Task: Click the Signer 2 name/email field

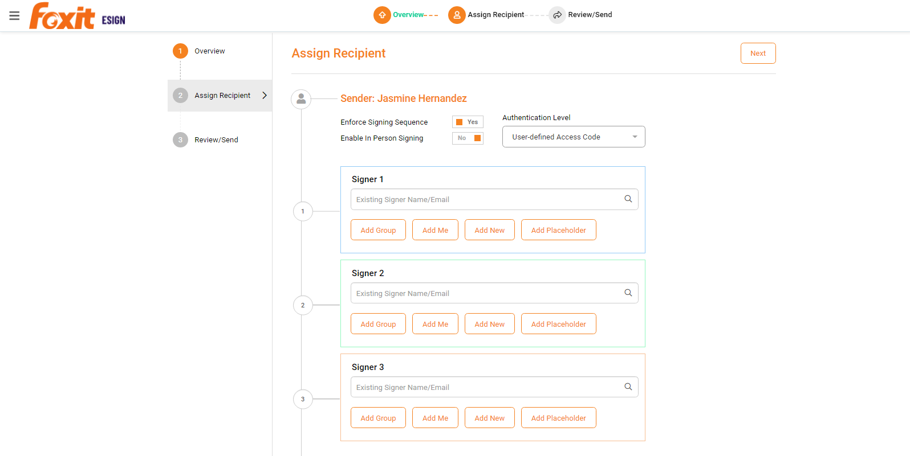Action: [487, 293]
